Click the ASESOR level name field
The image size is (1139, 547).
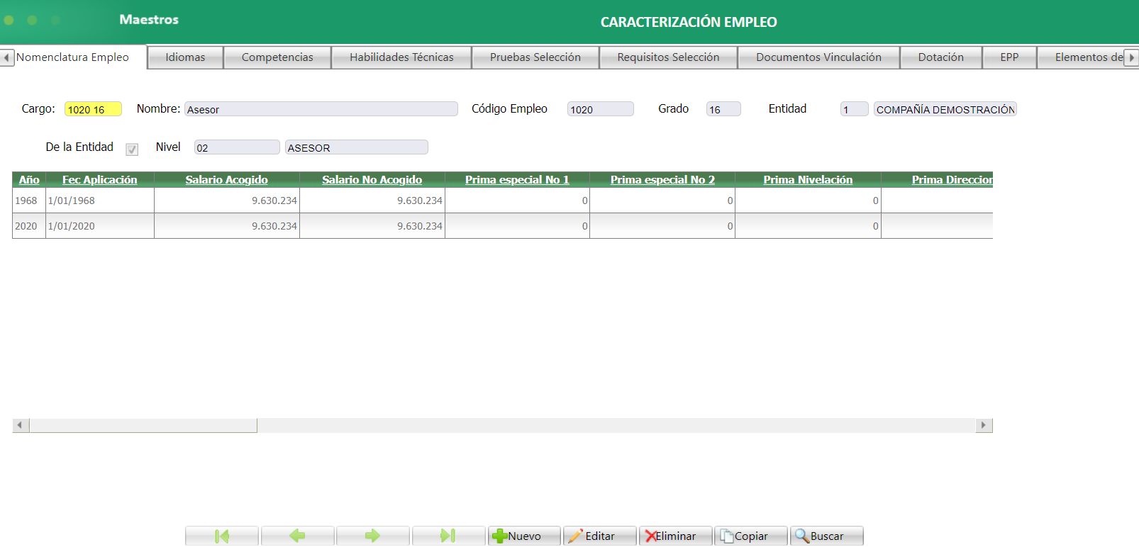pos(357,147)
